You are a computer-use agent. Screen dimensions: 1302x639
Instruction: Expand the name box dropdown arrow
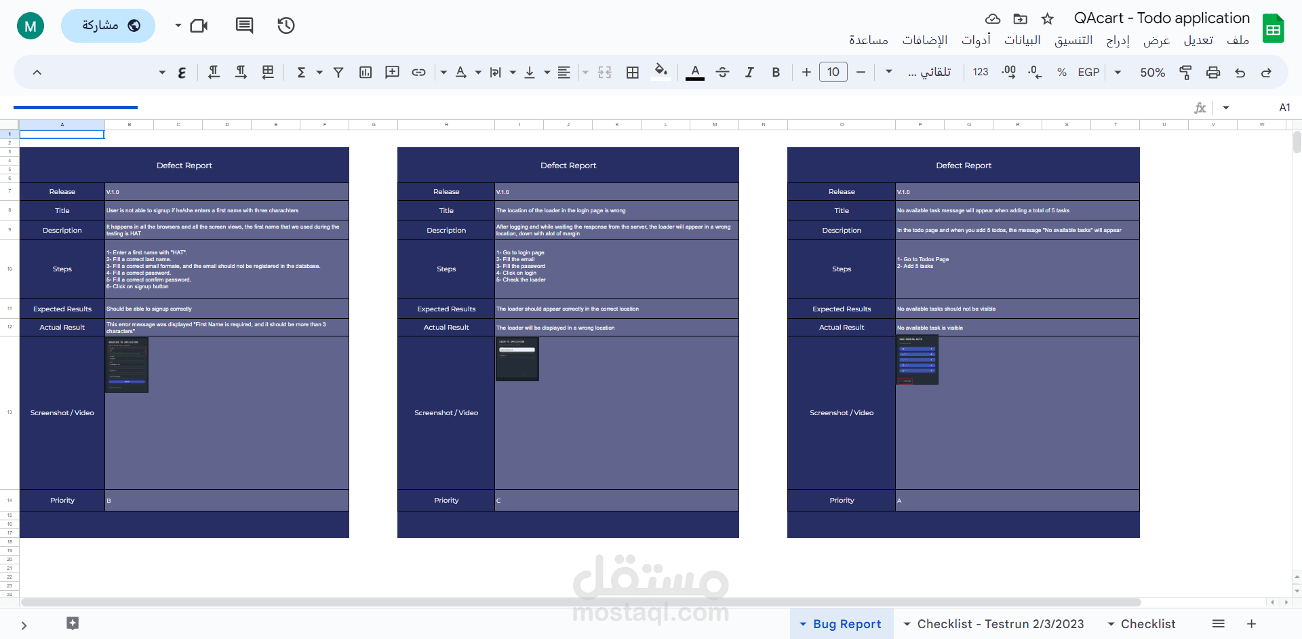pos(1226,108)
